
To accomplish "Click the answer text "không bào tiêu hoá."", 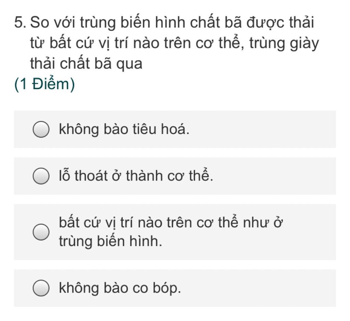I will [124, 129].
